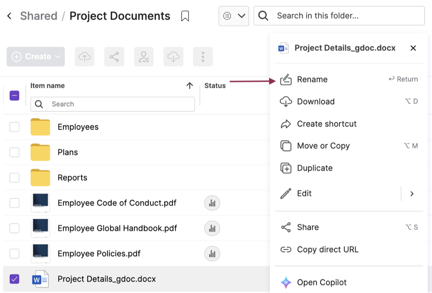Open the view options dropdown

coord(234,16)
